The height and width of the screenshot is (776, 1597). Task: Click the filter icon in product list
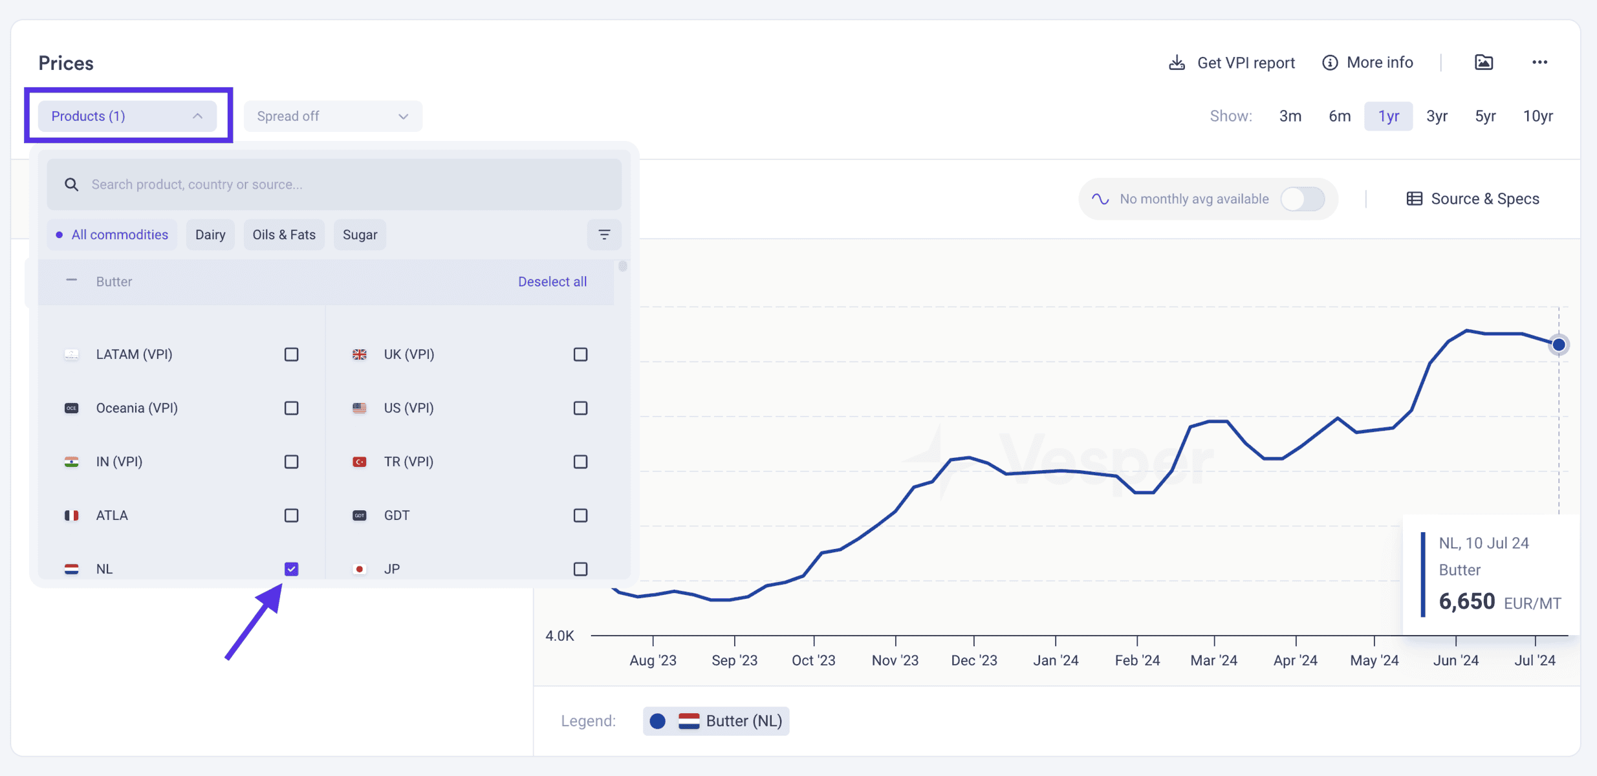[x=604, y=235]
